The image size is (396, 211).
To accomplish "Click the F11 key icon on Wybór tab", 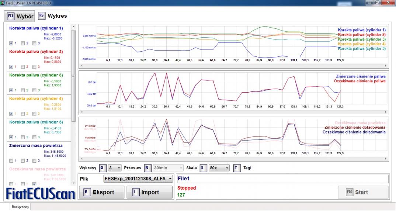I will [x=11, y=16].
